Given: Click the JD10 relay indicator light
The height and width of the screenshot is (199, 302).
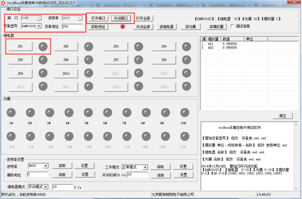Looking at the screenshot, I should click(x=88, y=73).
